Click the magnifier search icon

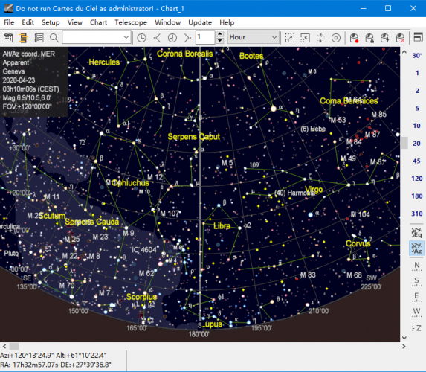point(54,38)
